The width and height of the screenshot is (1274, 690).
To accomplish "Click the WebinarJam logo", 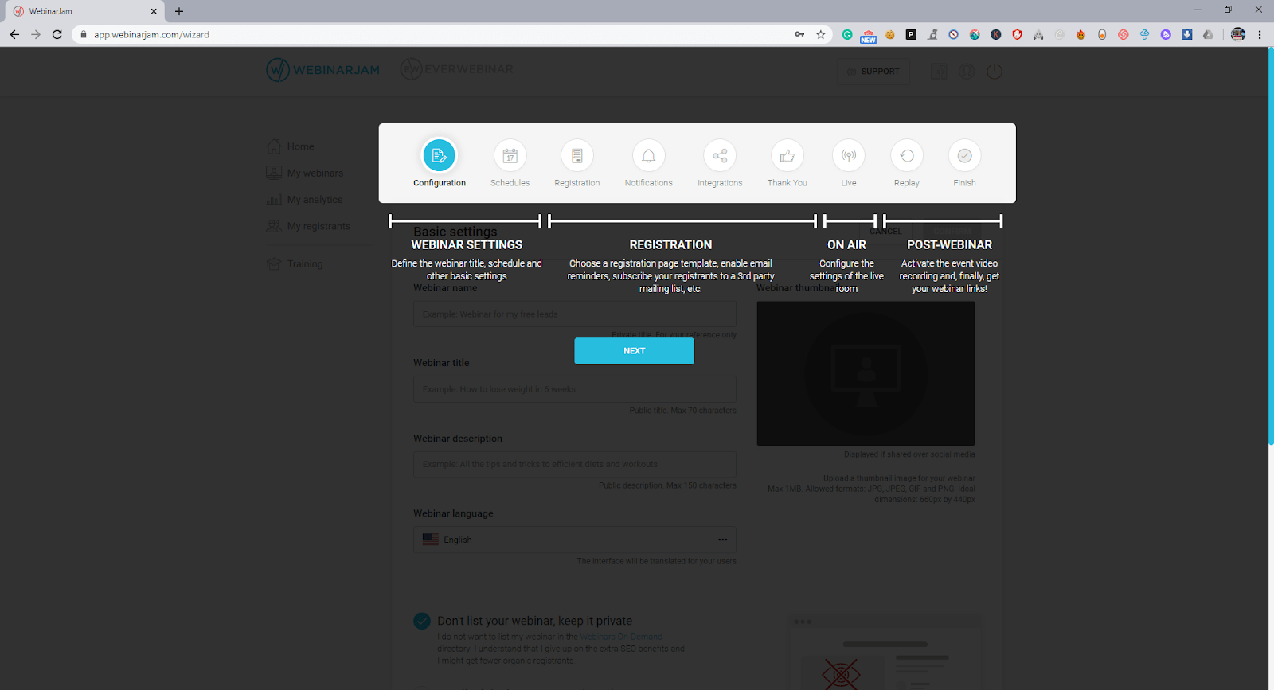I will 323,70.
